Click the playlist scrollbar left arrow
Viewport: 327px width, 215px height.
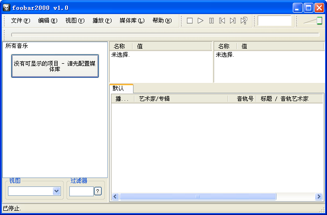pos(115,196)
